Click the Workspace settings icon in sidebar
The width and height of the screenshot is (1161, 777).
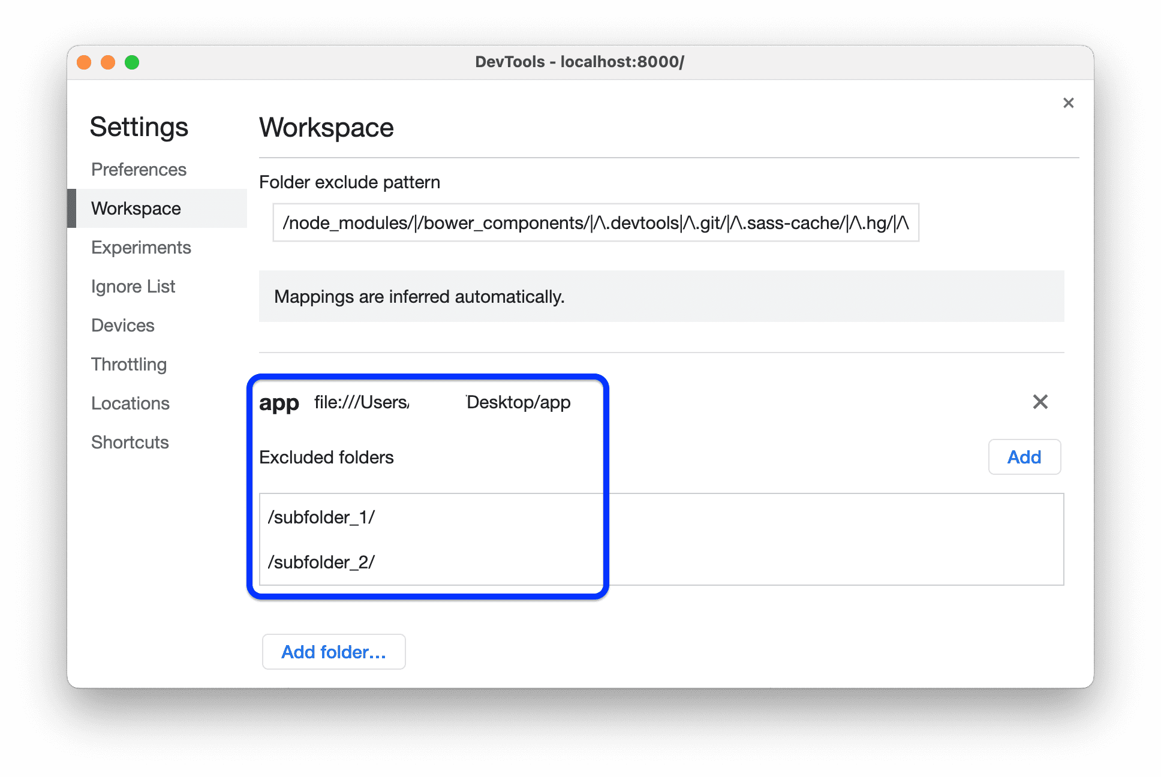click(x=138, y=208)
